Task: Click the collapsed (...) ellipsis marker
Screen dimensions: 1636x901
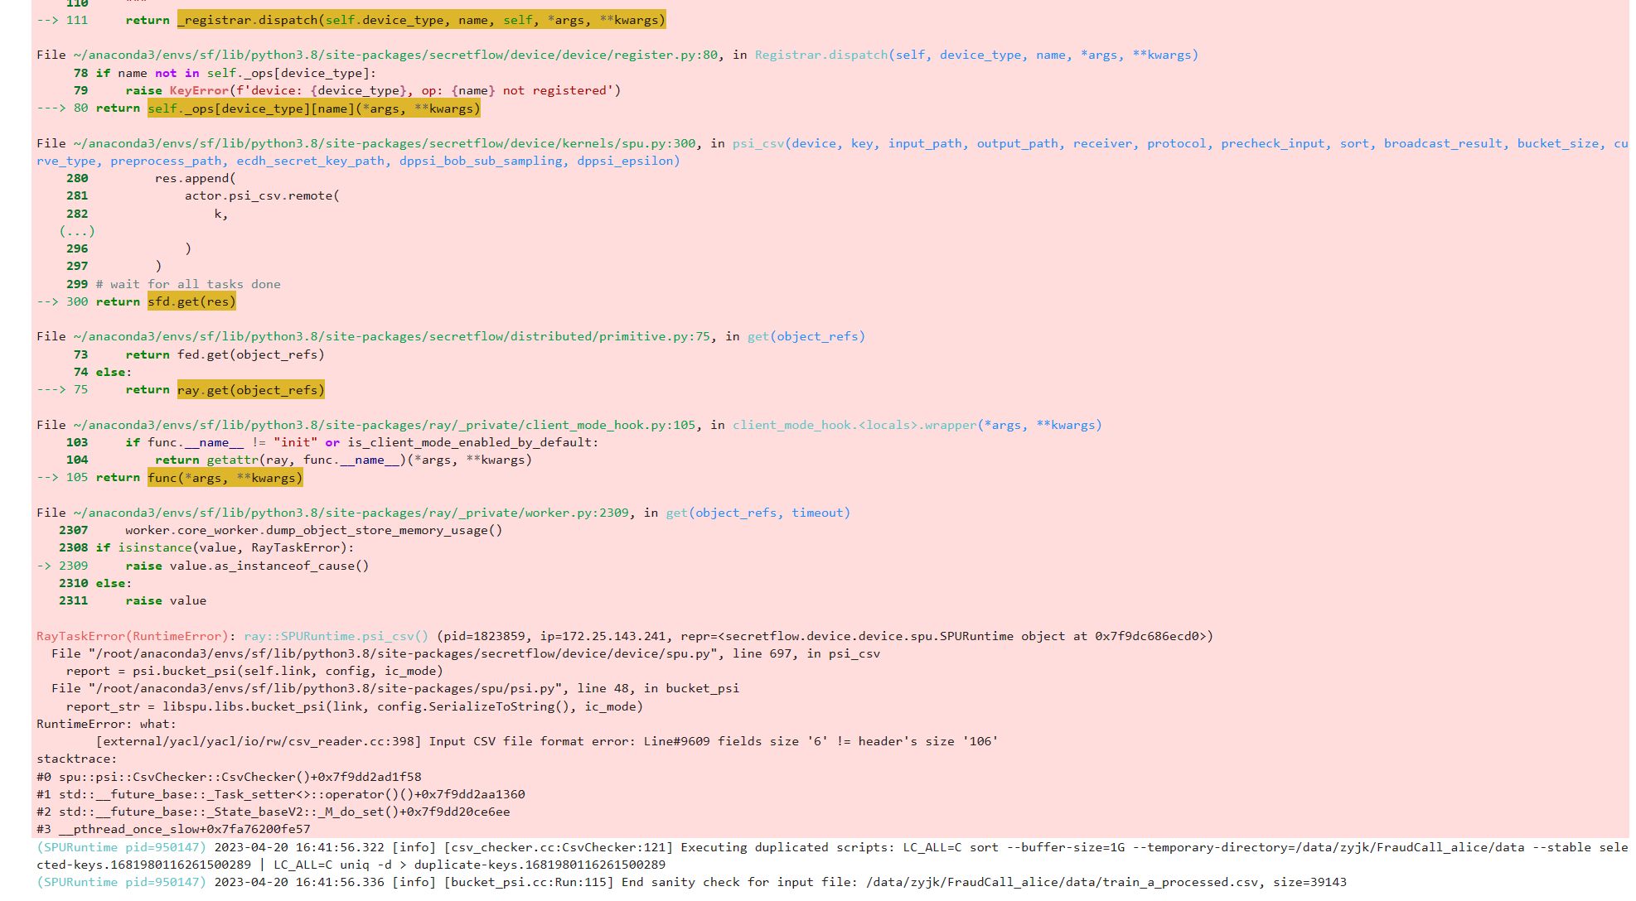Action: click(76, 231)
